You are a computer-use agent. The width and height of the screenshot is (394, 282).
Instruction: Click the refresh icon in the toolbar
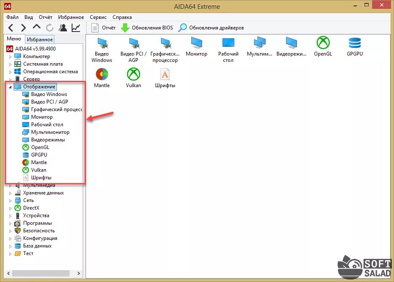point(49,28)
